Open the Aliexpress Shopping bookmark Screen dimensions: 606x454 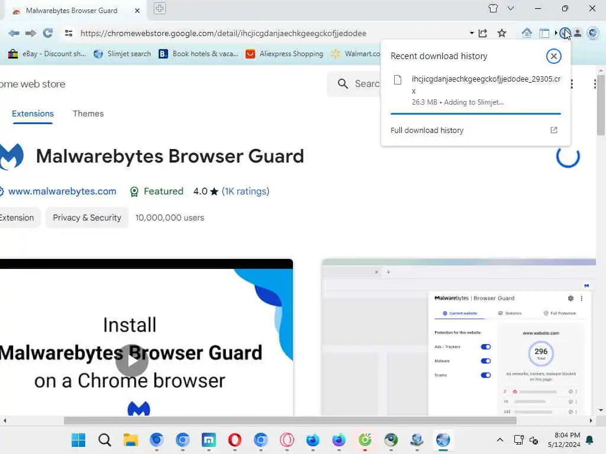coord(285,54)
